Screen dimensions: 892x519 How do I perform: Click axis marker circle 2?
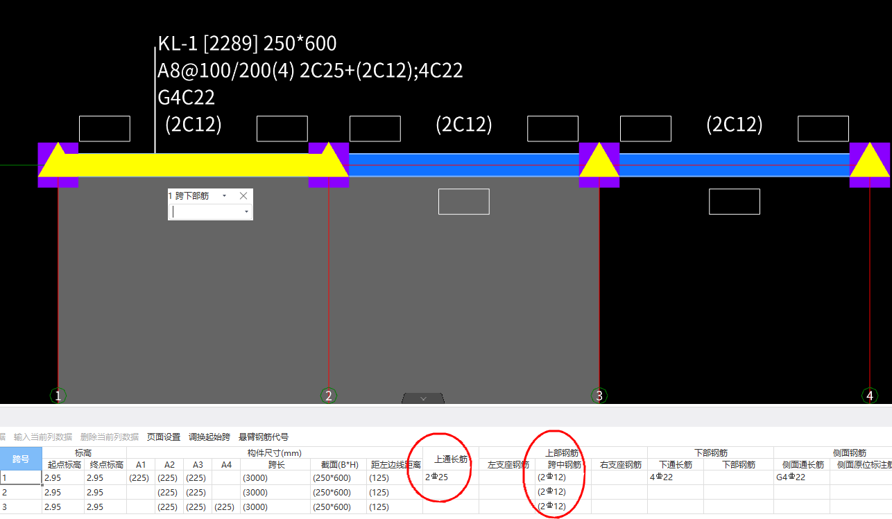329,396
